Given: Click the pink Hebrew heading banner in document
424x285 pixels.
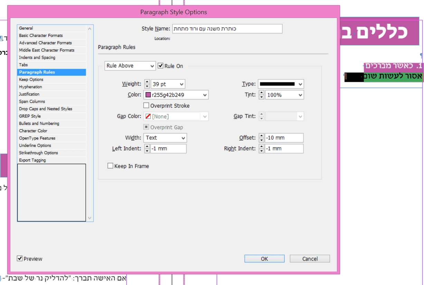Looking at the screenshot, I should click(380, 31).
